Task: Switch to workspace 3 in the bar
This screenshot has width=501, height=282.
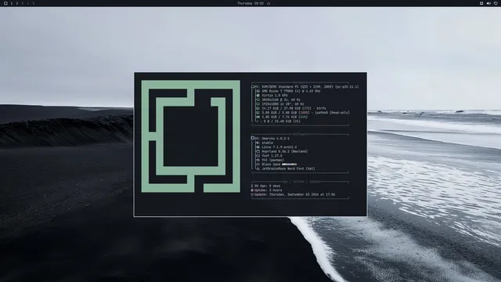Action: (x=23, y=3)
